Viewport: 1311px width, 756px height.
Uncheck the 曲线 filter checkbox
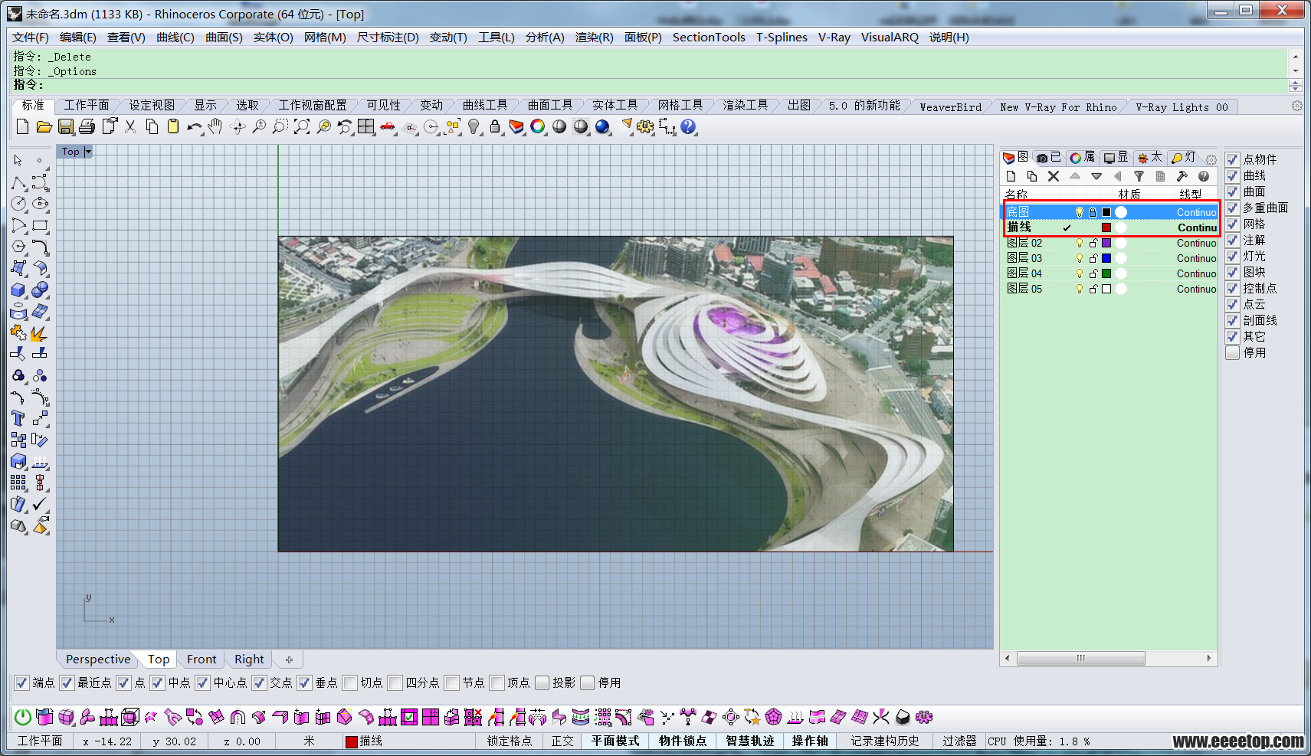(x=1233, y=175)
